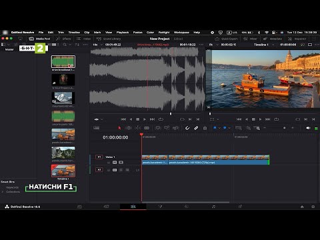
Task: Adjust the timeline zoom slider handle
Action: tap(284, 128)
